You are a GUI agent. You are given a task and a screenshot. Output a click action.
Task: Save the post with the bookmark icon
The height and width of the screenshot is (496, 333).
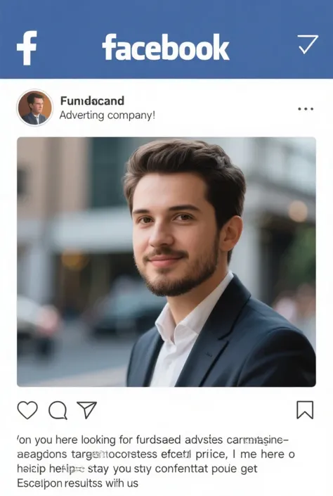click(305, 410)
